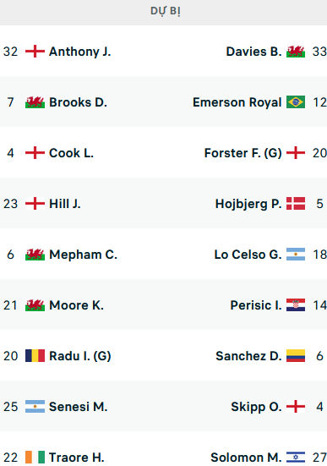Click the DỰ BỊ section header

(166, 11)
